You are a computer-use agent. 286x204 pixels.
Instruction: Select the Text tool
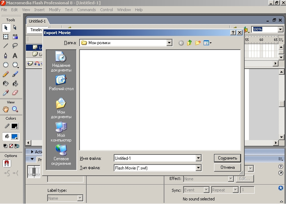coord(15,55)
